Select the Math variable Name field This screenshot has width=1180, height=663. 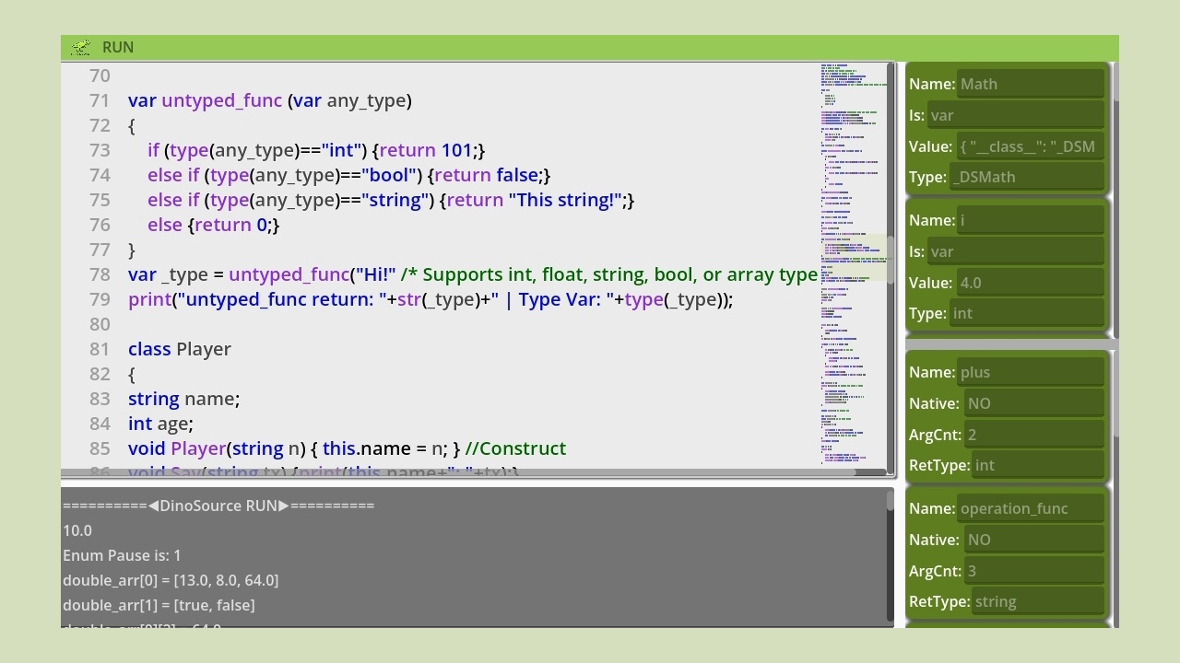(1031, 84)
